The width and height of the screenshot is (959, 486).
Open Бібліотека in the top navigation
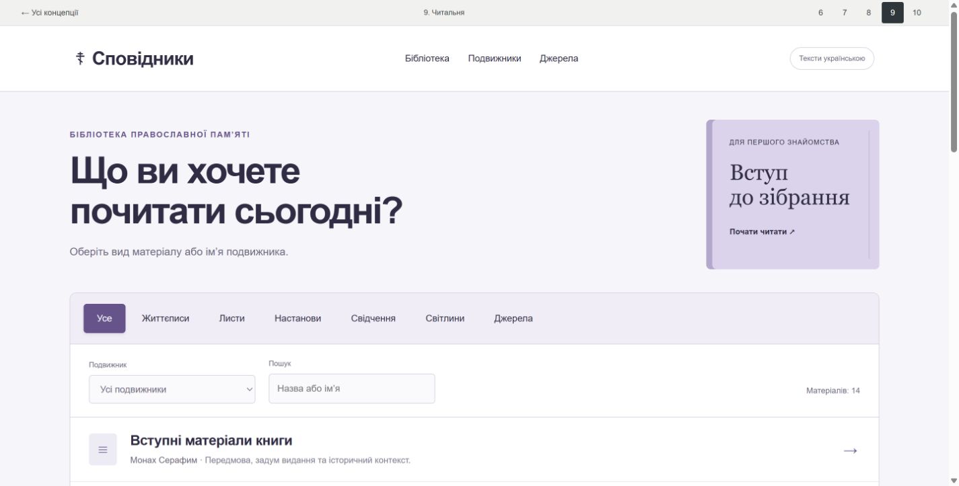point(427,58)
